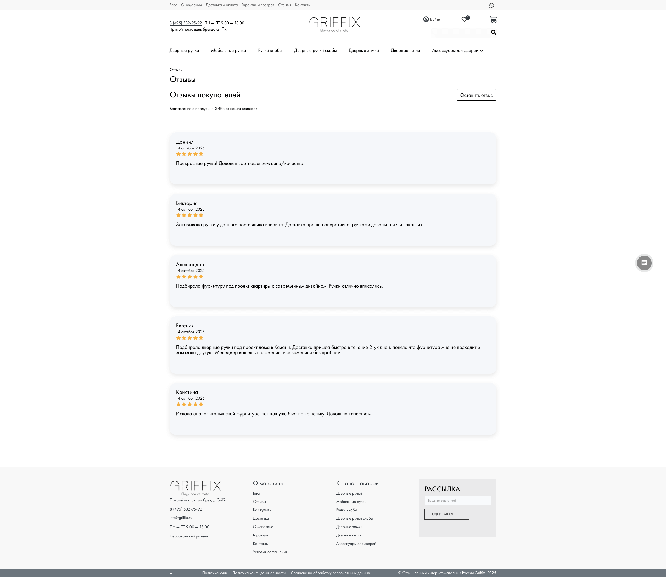This screenshot has width=666, height=577.
Task: Open the shopping cart icon
Action: pos(493,19)
